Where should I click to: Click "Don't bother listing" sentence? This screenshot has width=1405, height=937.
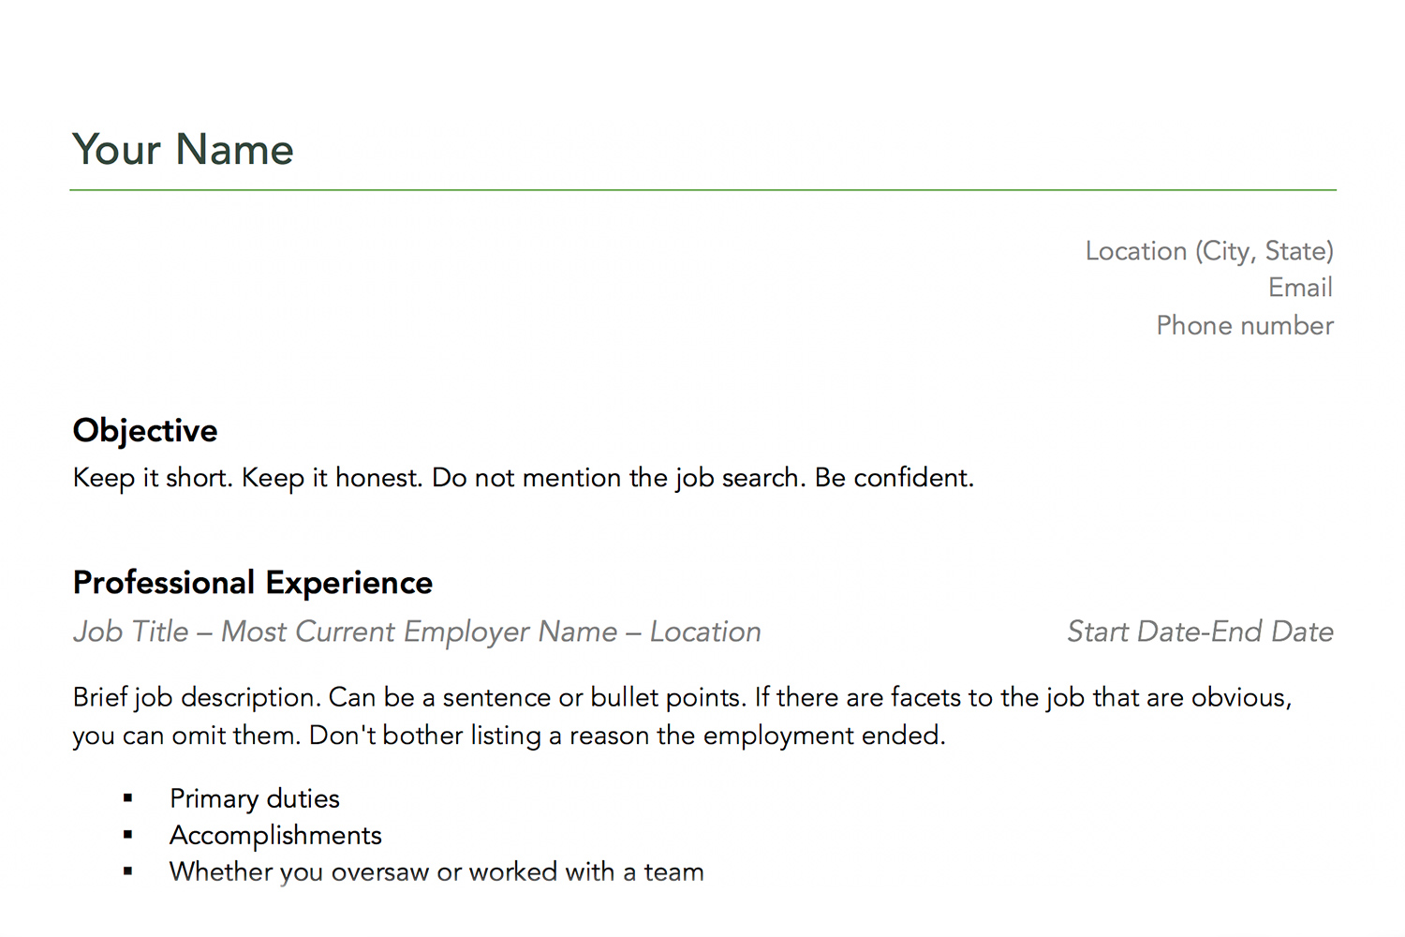[628, 736]
